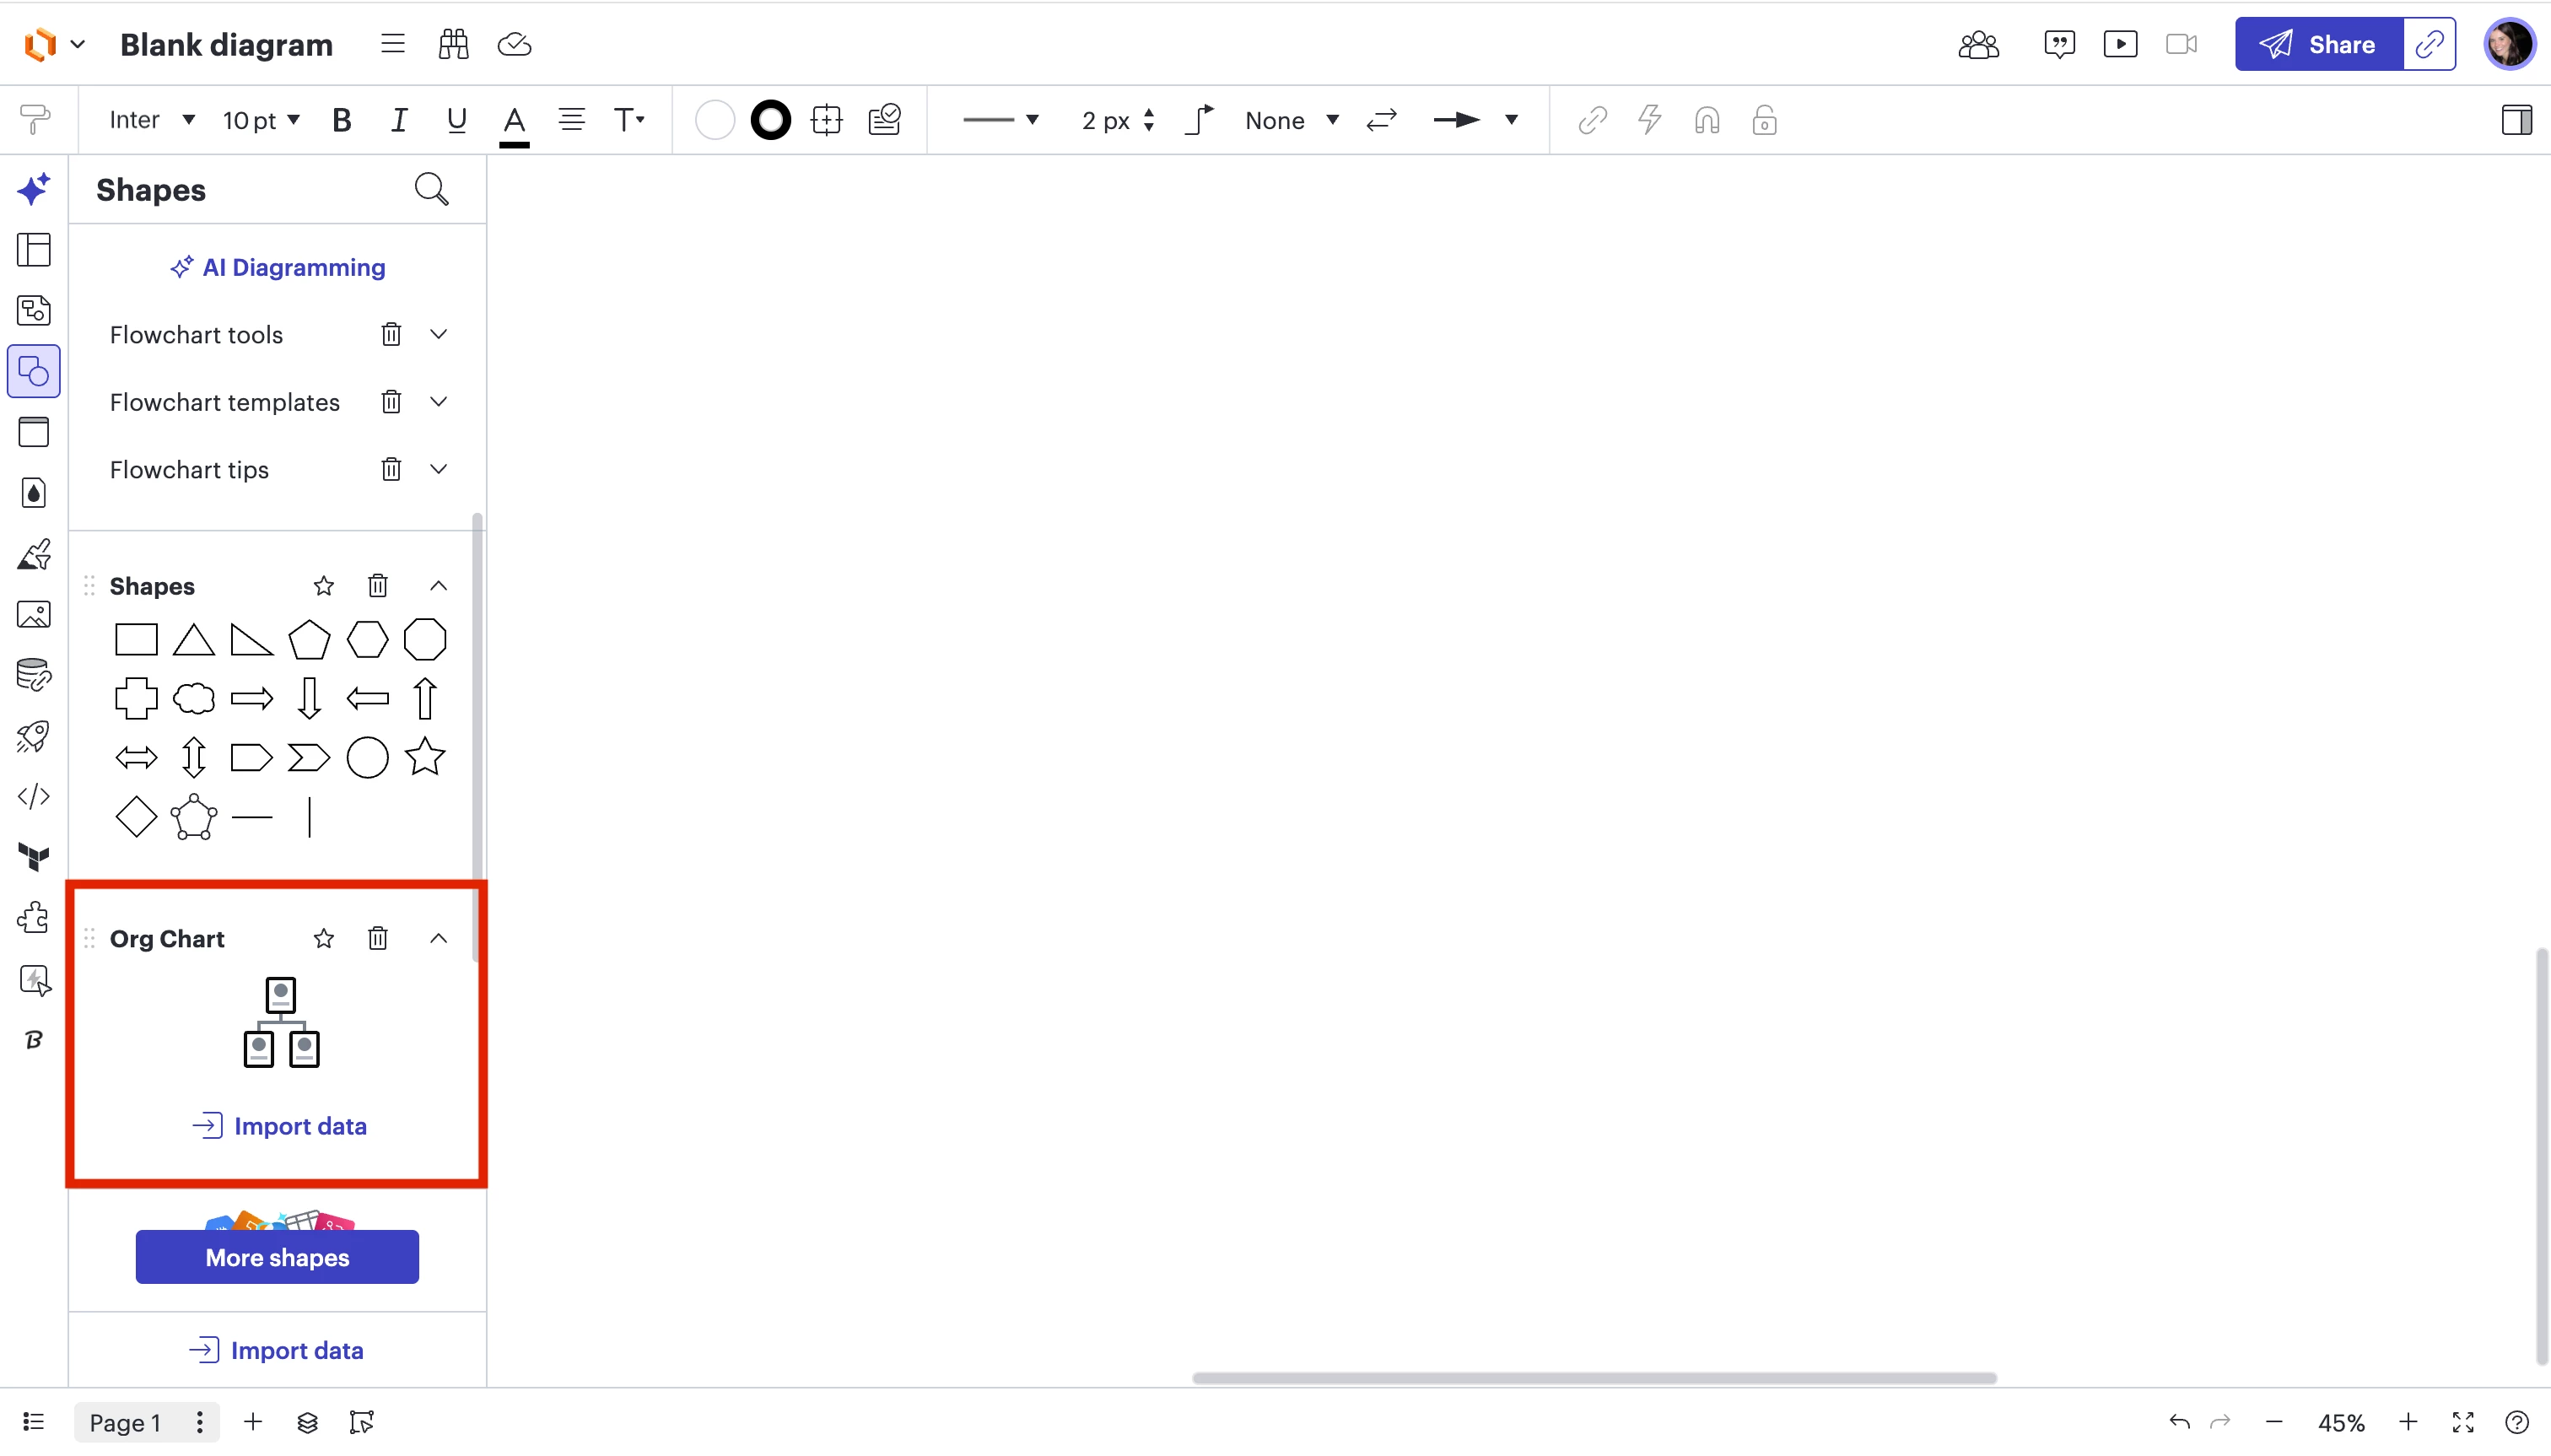
Task: Click the undo arrow
Action: tap(2179, 1422)
